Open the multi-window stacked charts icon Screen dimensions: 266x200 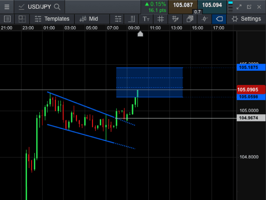tap(190, 19)
